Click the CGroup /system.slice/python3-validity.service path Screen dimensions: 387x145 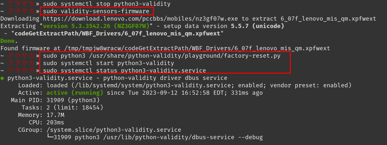click(114, 130)
